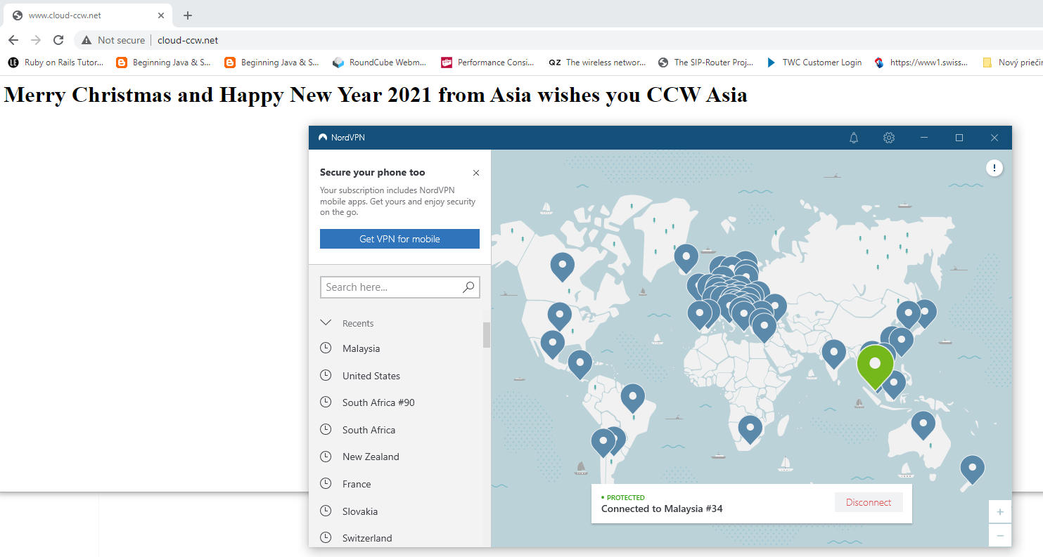Viewport: 1043px width, 557px height.
Task: Select the Canada map pin
Action: point(562,267)
